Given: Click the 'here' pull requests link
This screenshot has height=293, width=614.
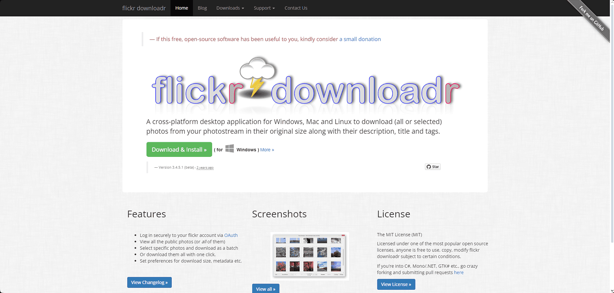Looking at the screenshot, I should click(458, 272).
